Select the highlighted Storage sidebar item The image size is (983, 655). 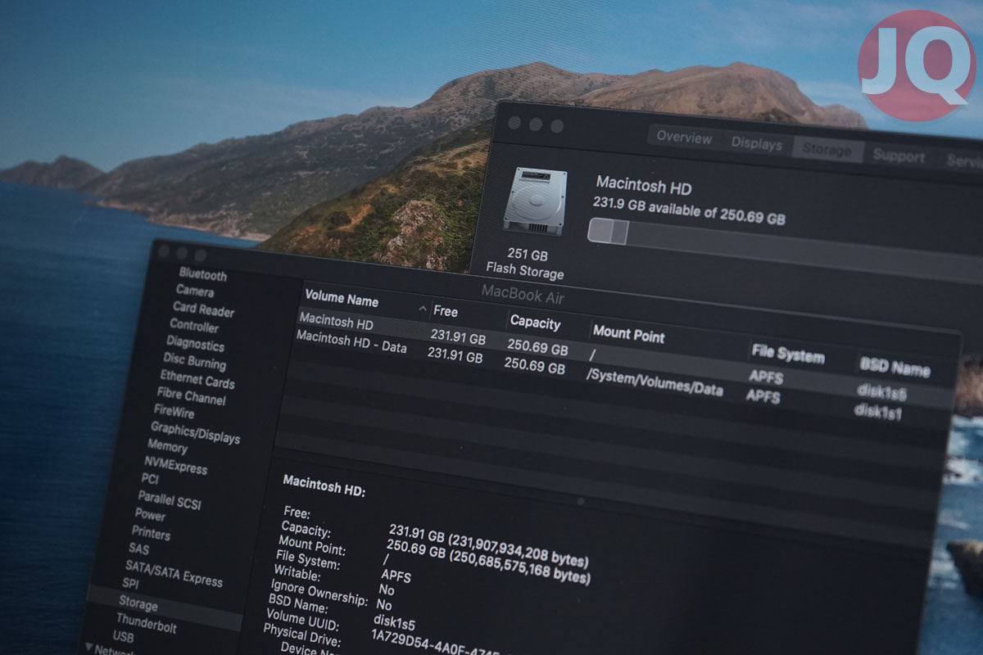[138, 604]
